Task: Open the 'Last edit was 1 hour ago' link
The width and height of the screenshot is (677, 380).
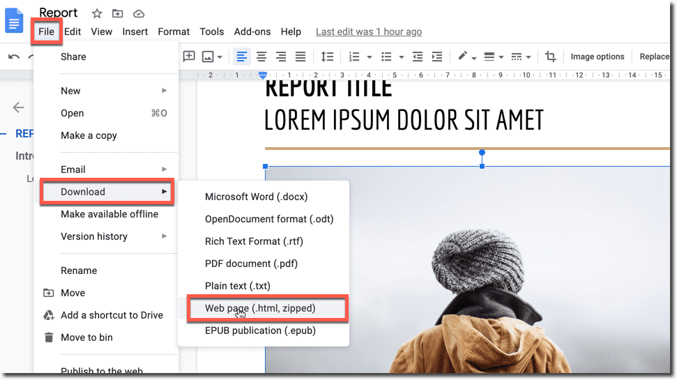Action: pyautogui.click(x=368, y=31)
